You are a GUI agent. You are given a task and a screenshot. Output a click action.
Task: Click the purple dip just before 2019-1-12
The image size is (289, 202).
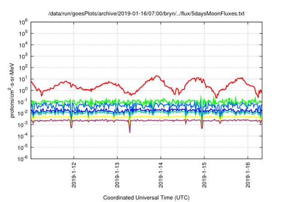click(71, 127)
